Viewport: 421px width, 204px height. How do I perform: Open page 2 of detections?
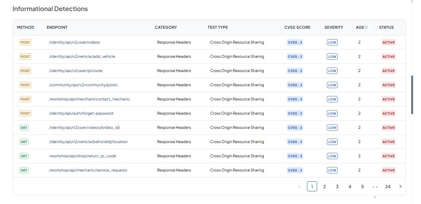pyautogui.click(x=324, y=186)
